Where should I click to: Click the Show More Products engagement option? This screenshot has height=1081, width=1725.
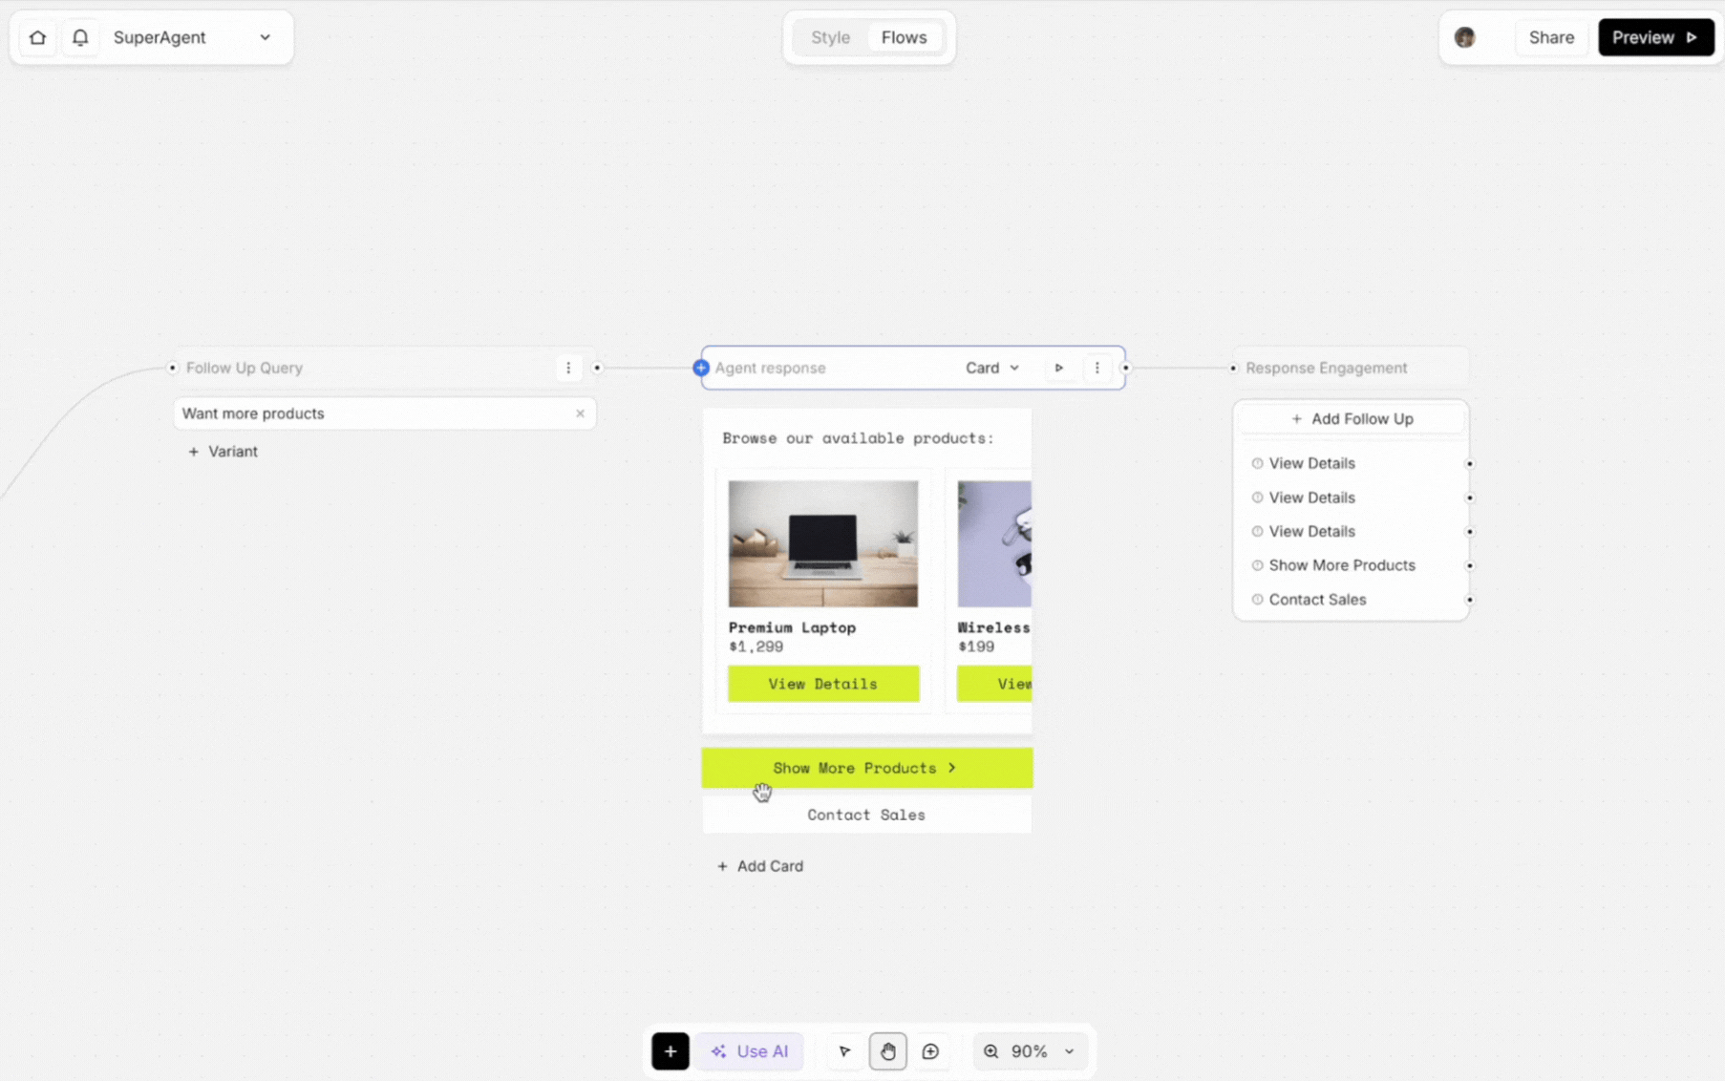[1341, 564]
